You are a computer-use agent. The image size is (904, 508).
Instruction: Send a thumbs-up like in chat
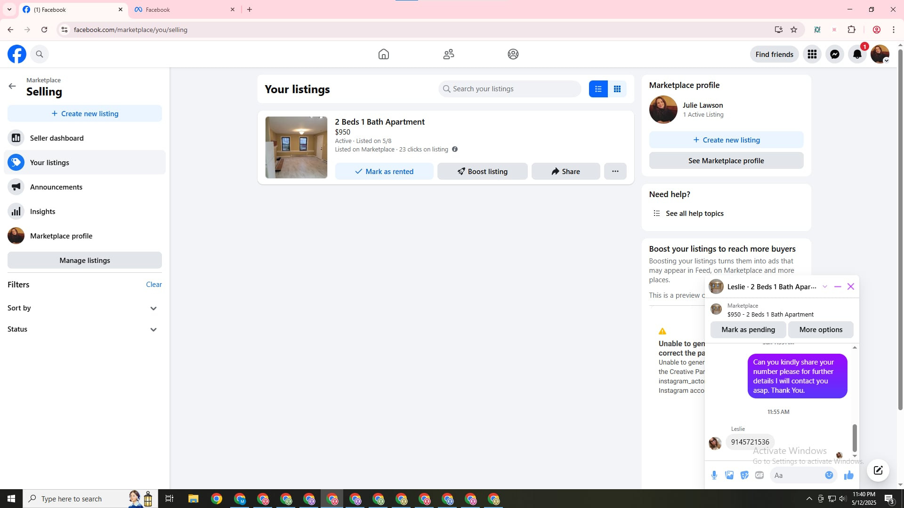click(849, 475)
